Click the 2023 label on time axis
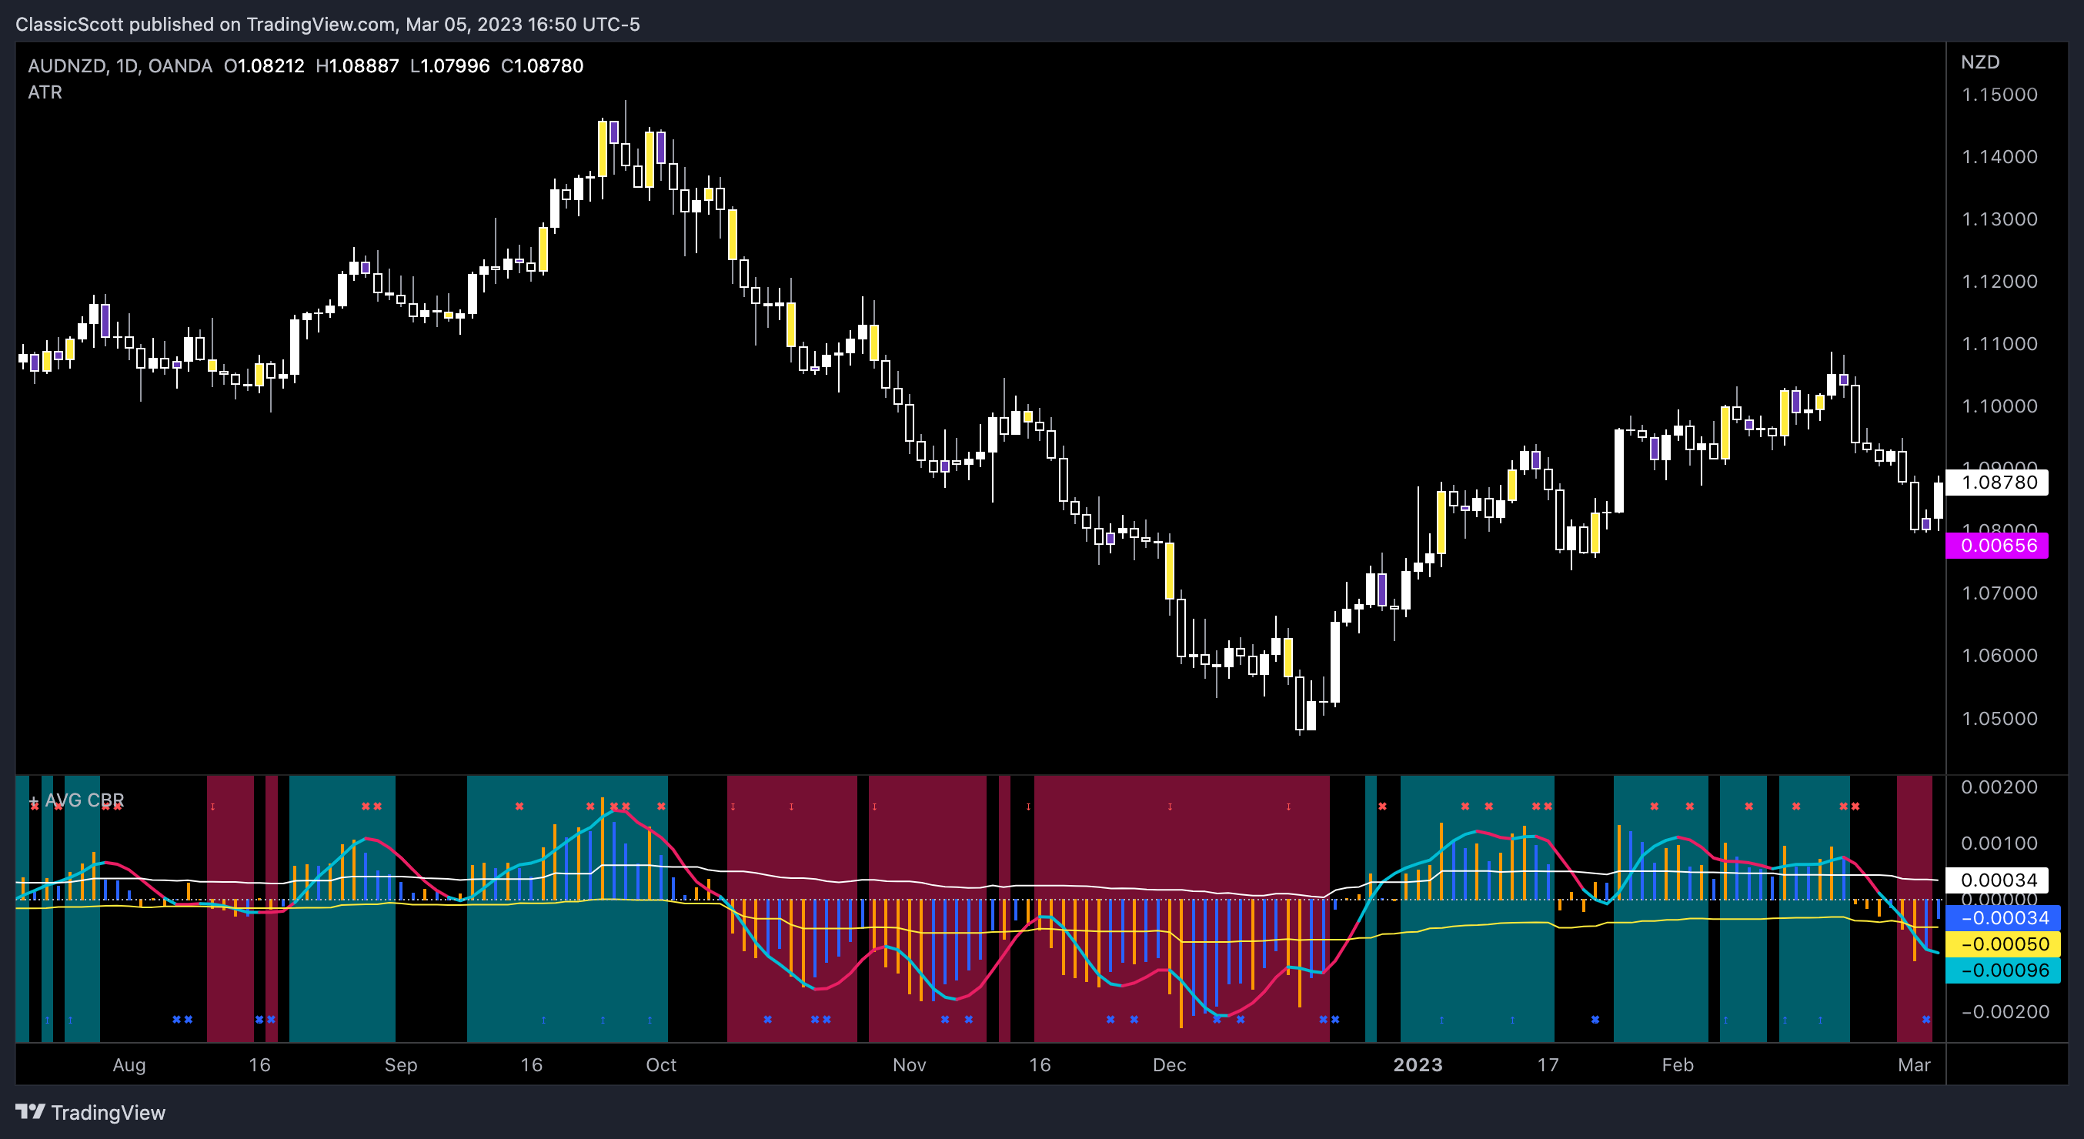 (1418, 1064)
